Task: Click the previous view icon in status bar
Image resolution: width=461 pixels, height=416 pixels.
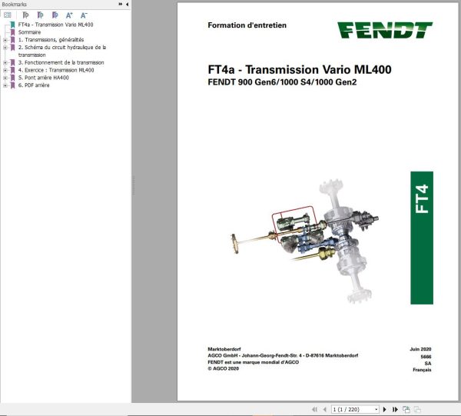Action: (406, 409)
